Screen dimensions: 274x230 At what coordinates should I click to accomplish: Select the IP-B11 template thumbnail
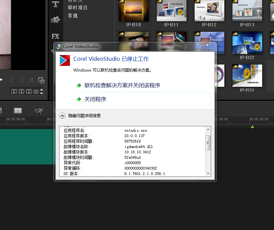[171, 11]
